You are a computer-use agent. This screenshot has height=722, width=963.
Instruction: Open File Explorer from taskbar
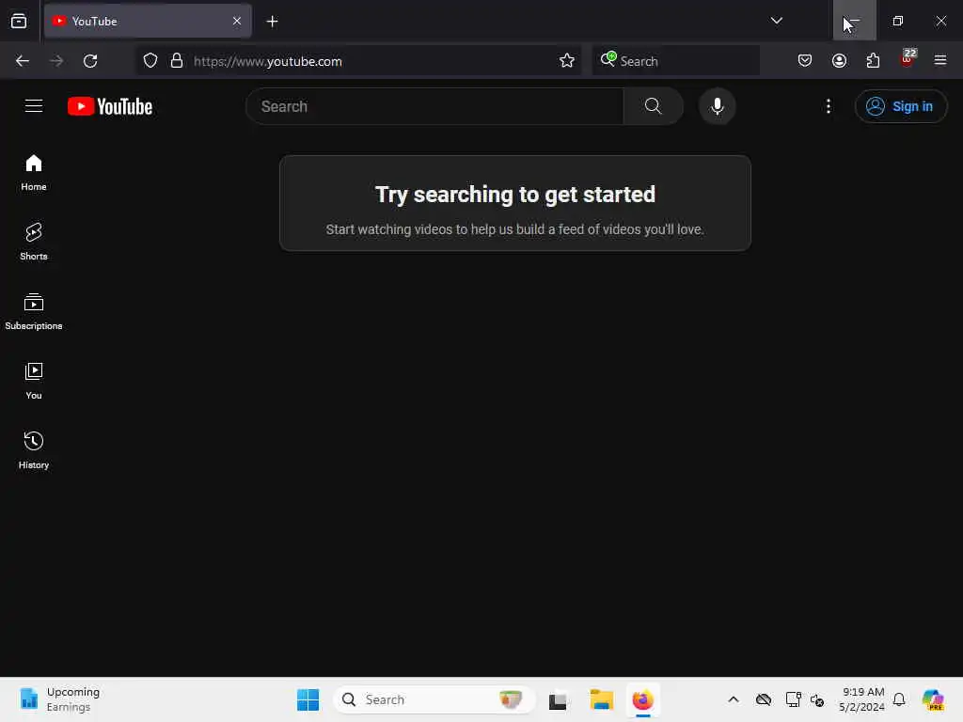(x=601, y=699)
